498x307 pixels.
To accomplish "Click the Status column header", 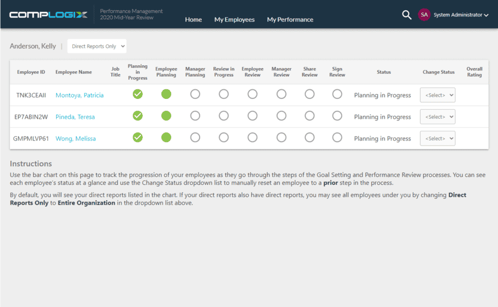I will (x=384, y=72).
